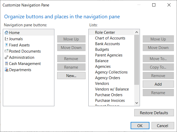
Task: Select Agency Collections list item
Action: (111, 72)
